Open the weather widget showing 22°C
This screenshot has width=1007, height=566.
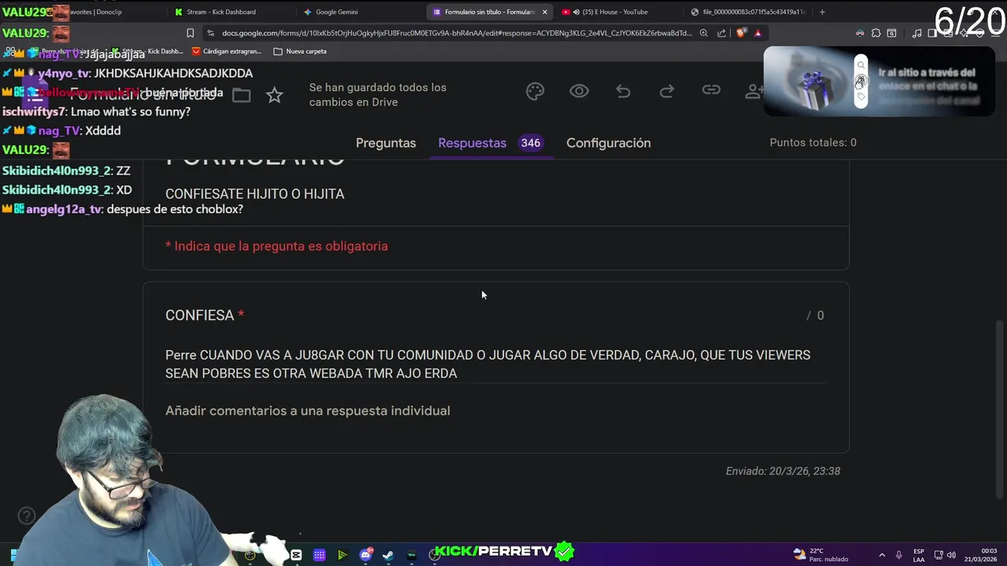[821, 555]
